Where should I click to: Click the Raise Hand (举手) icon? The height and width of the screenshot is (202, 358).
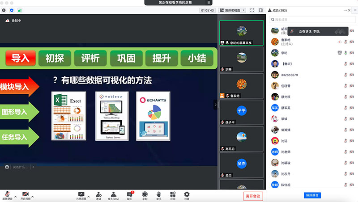158,194
